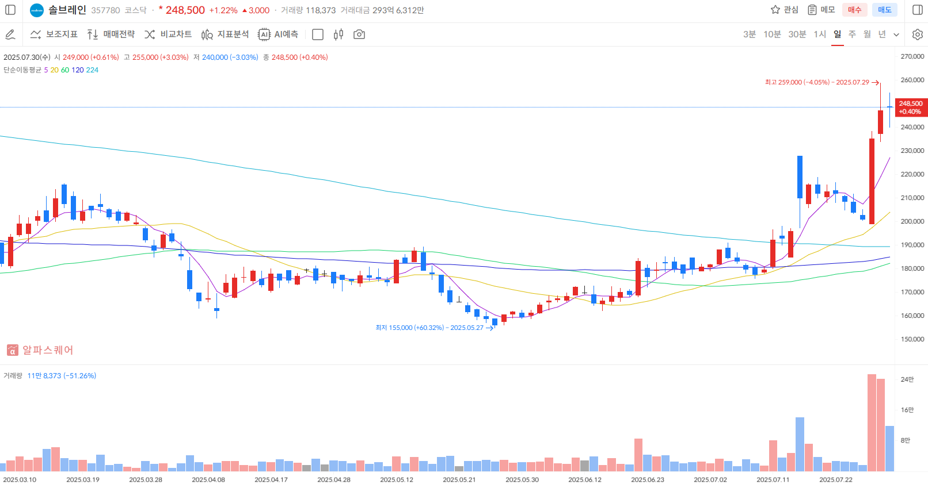Change candlestick chart type icon
This screenshot has width=928, height=484.
(x=339, y=34)
